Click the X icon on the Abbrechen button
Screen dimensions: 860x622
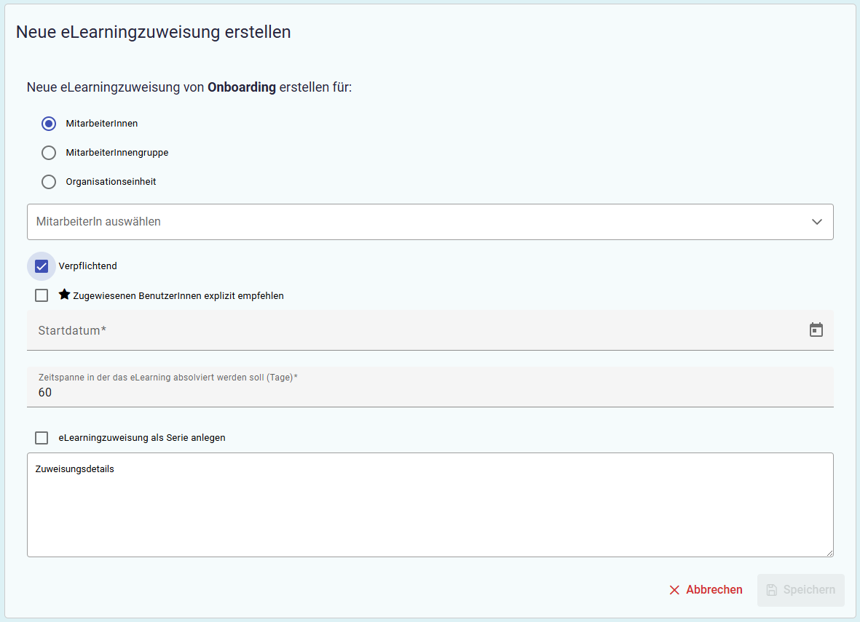coord(674,590)
